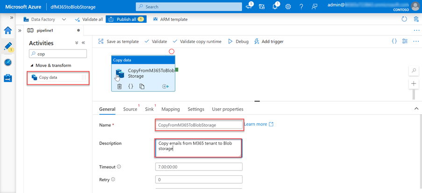Open tab bar ellipsis menu

click(416, 30)
